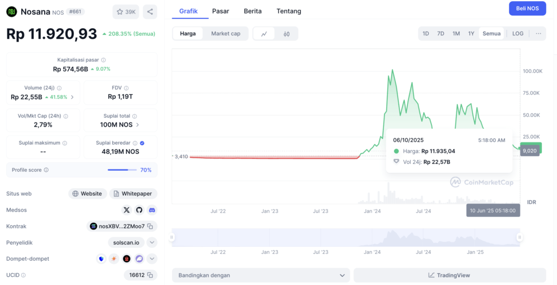Set chart range to Semua
The width and height of the screenshot is (557, 285).
tap(491, 33)
